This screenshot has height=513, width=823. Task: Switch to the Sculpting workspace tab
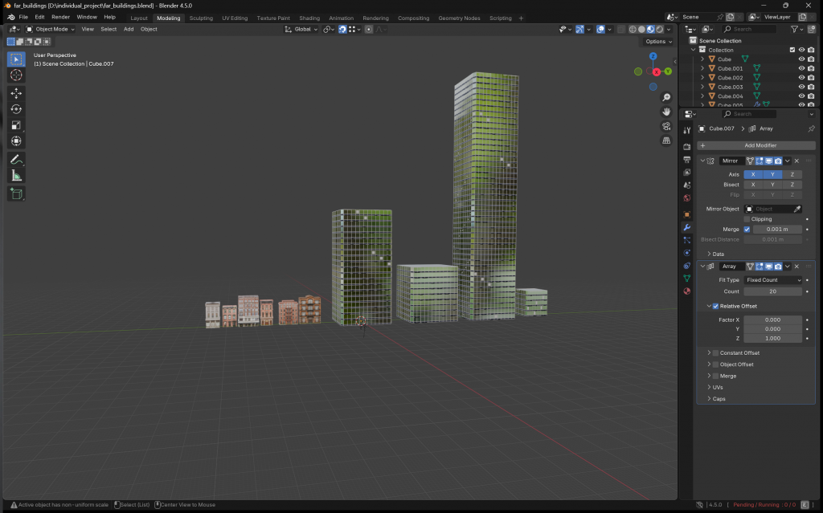point(201,18)
